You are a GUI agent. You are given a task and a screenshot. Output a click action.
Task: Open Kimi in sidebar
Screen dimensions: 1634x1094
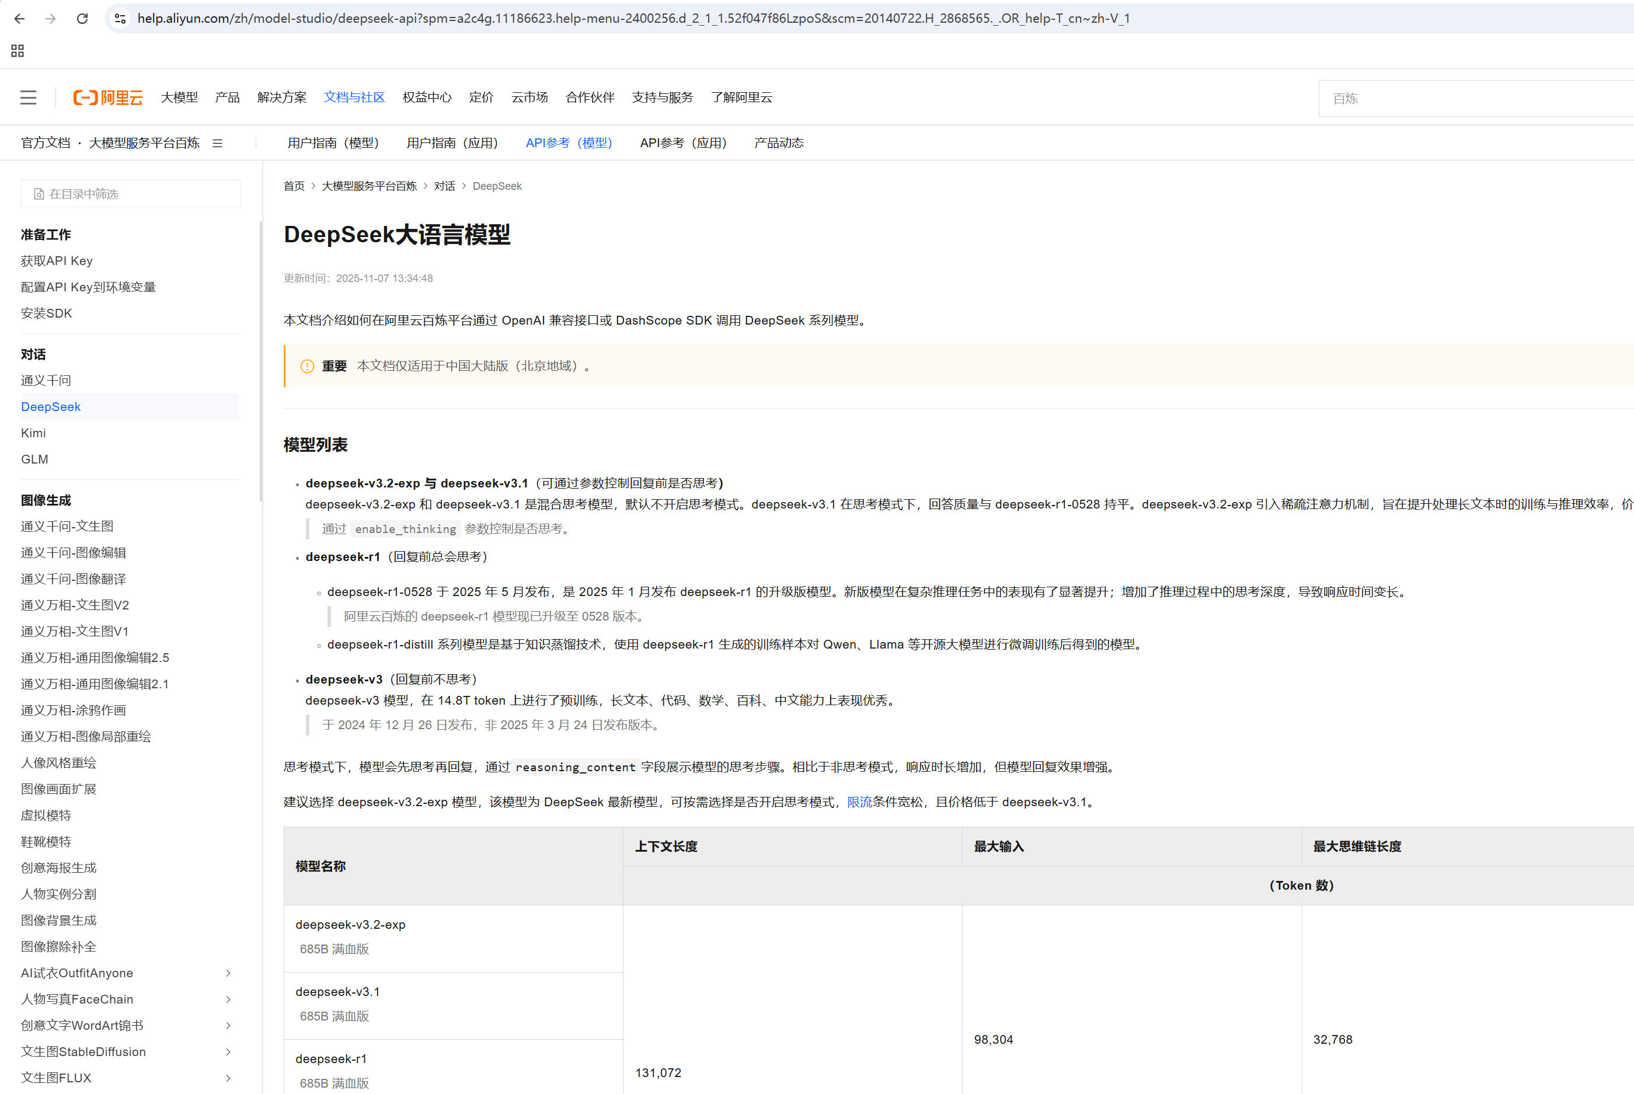33,433
